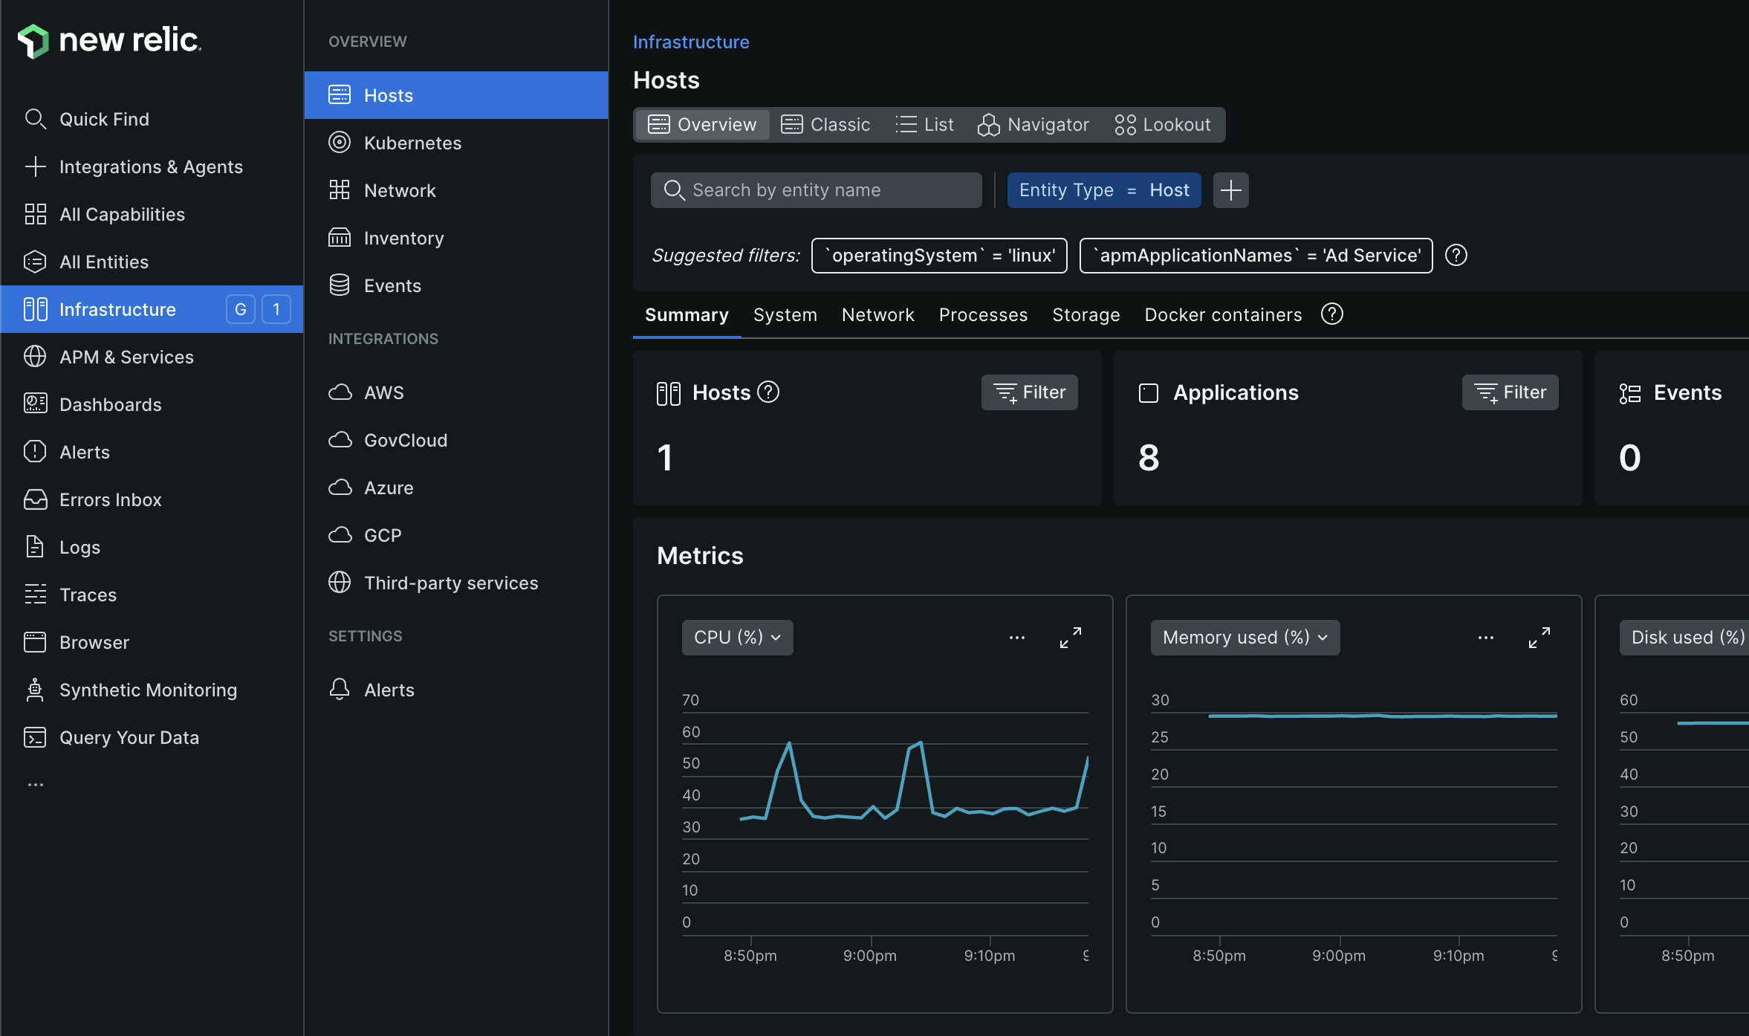Open the Memory used (%) metric dropdown

[x=1245, y=638]
